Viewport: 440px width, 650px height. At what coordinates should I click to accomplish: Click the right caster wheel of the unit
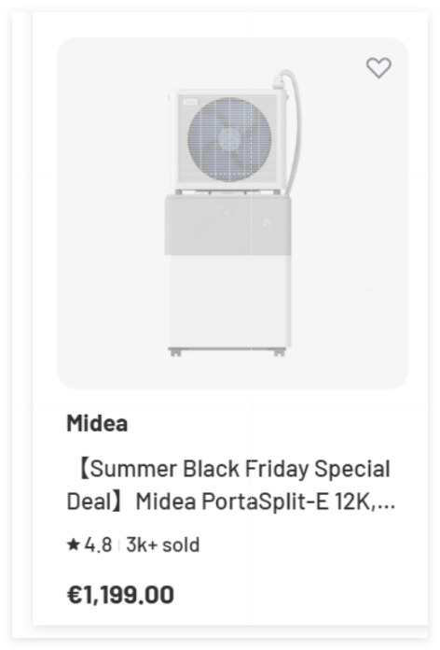[280, 353]
